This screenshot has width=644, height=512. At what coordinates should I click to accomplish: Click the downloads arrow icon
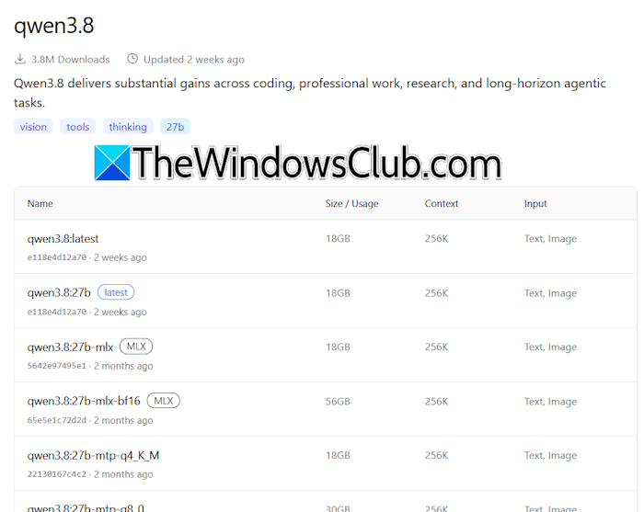[19, 59]
